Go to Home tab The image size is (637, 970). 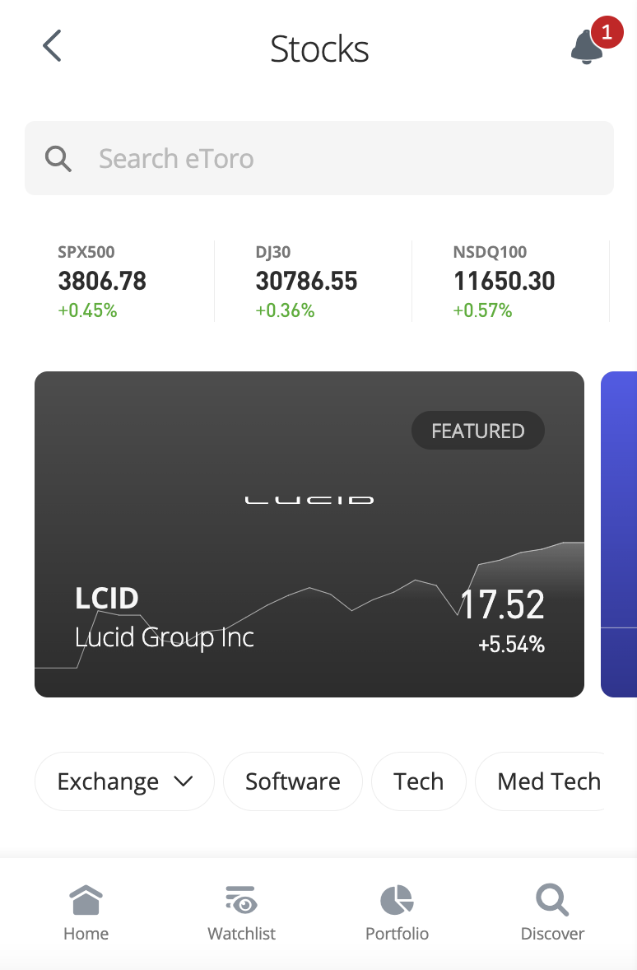point(86,912)
